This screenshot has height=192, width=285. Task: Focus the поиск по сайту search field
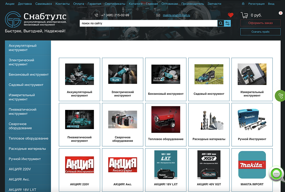tap(148, 23)
